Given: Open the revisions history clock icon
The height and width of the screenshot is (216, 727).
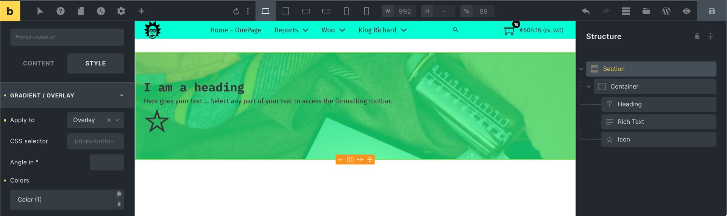Looking at the screenshot, I should [101, 11].
